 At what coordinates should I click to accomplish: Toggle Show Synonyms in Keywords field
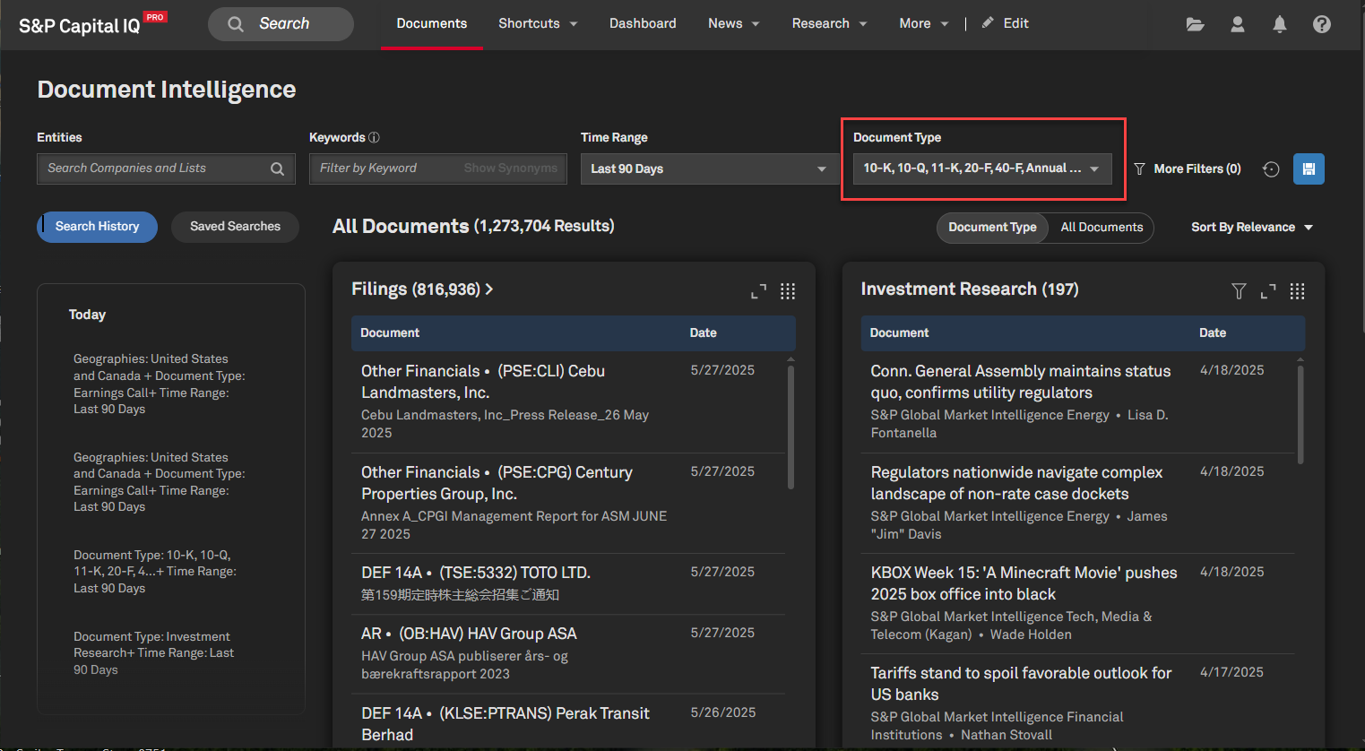[x=510, y=168]
